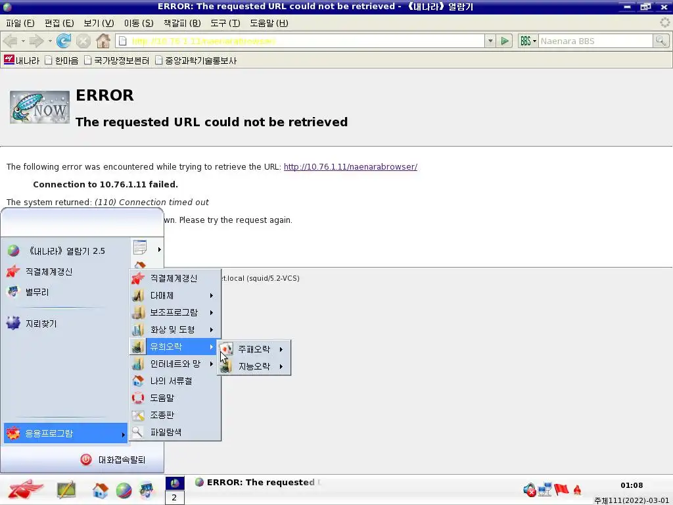Reload the page with the refresh icon
The width and height of the screenshot is (673, 505).
[x=64, y=41]
